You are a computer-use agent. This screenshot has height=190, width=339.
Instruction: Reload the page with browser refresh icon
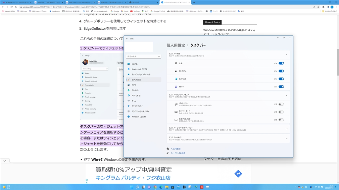click(x=12, y=7)
